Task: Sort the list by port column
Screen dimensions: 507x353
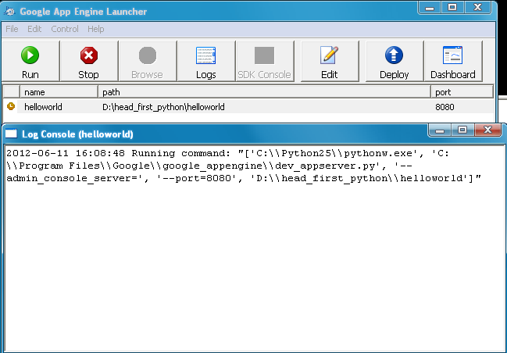Action: click(x=462, y=92)
